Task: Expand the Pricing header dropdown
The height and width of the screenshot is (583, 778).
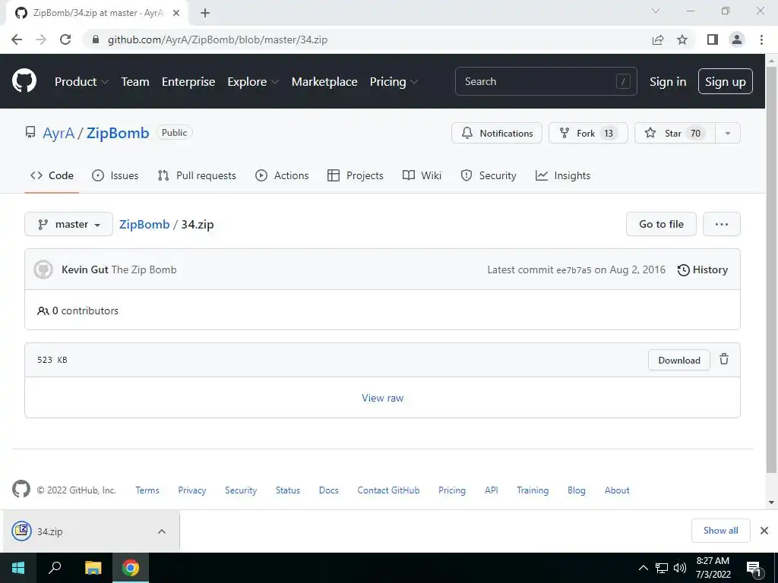Action: coord(394,82)
